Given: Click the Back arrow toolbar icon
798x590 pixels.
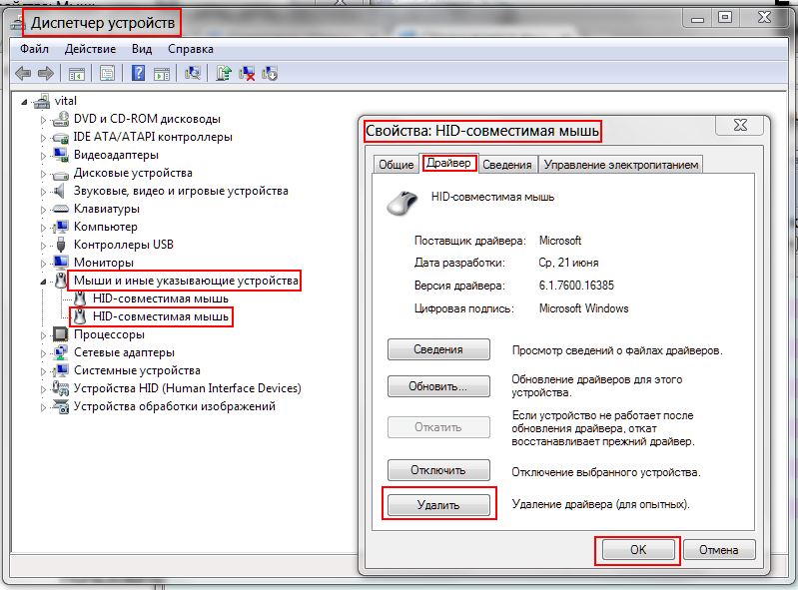Looking at the screenshot, I should [x=22, y=73].
